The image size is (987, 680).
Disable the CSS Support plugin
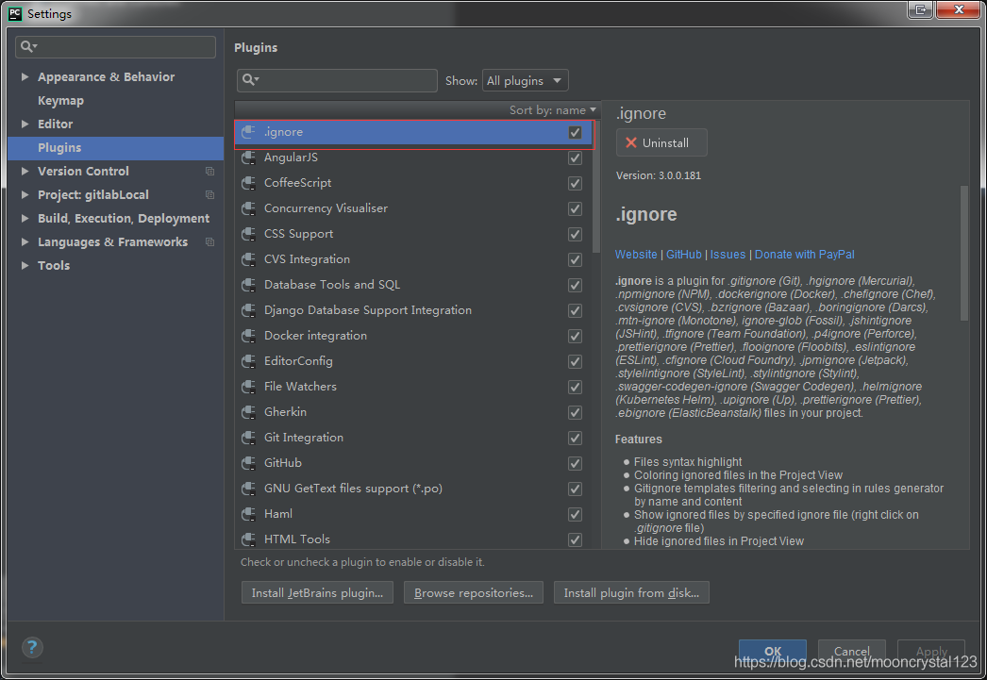pyautogui.click(x=575, y=235)
